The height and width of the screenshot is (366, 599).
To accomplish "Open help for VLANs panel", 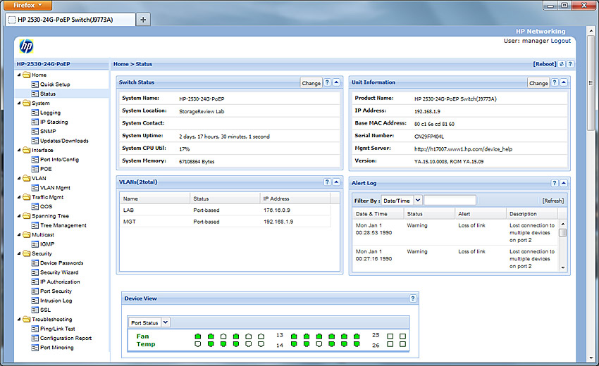I will 328,182.
